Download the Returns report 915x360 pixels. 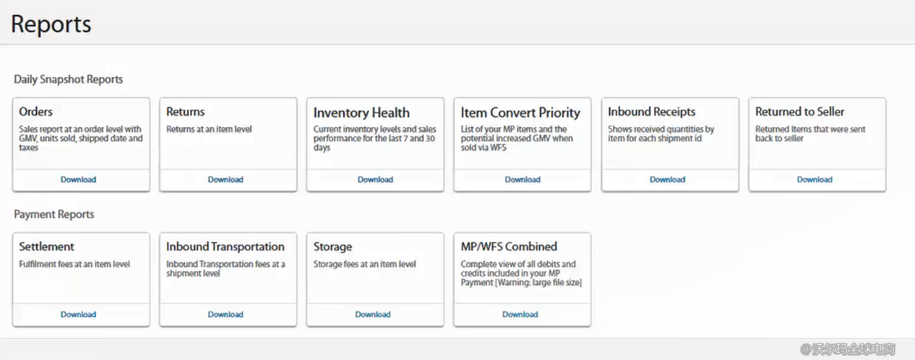[x=225, y=180]
